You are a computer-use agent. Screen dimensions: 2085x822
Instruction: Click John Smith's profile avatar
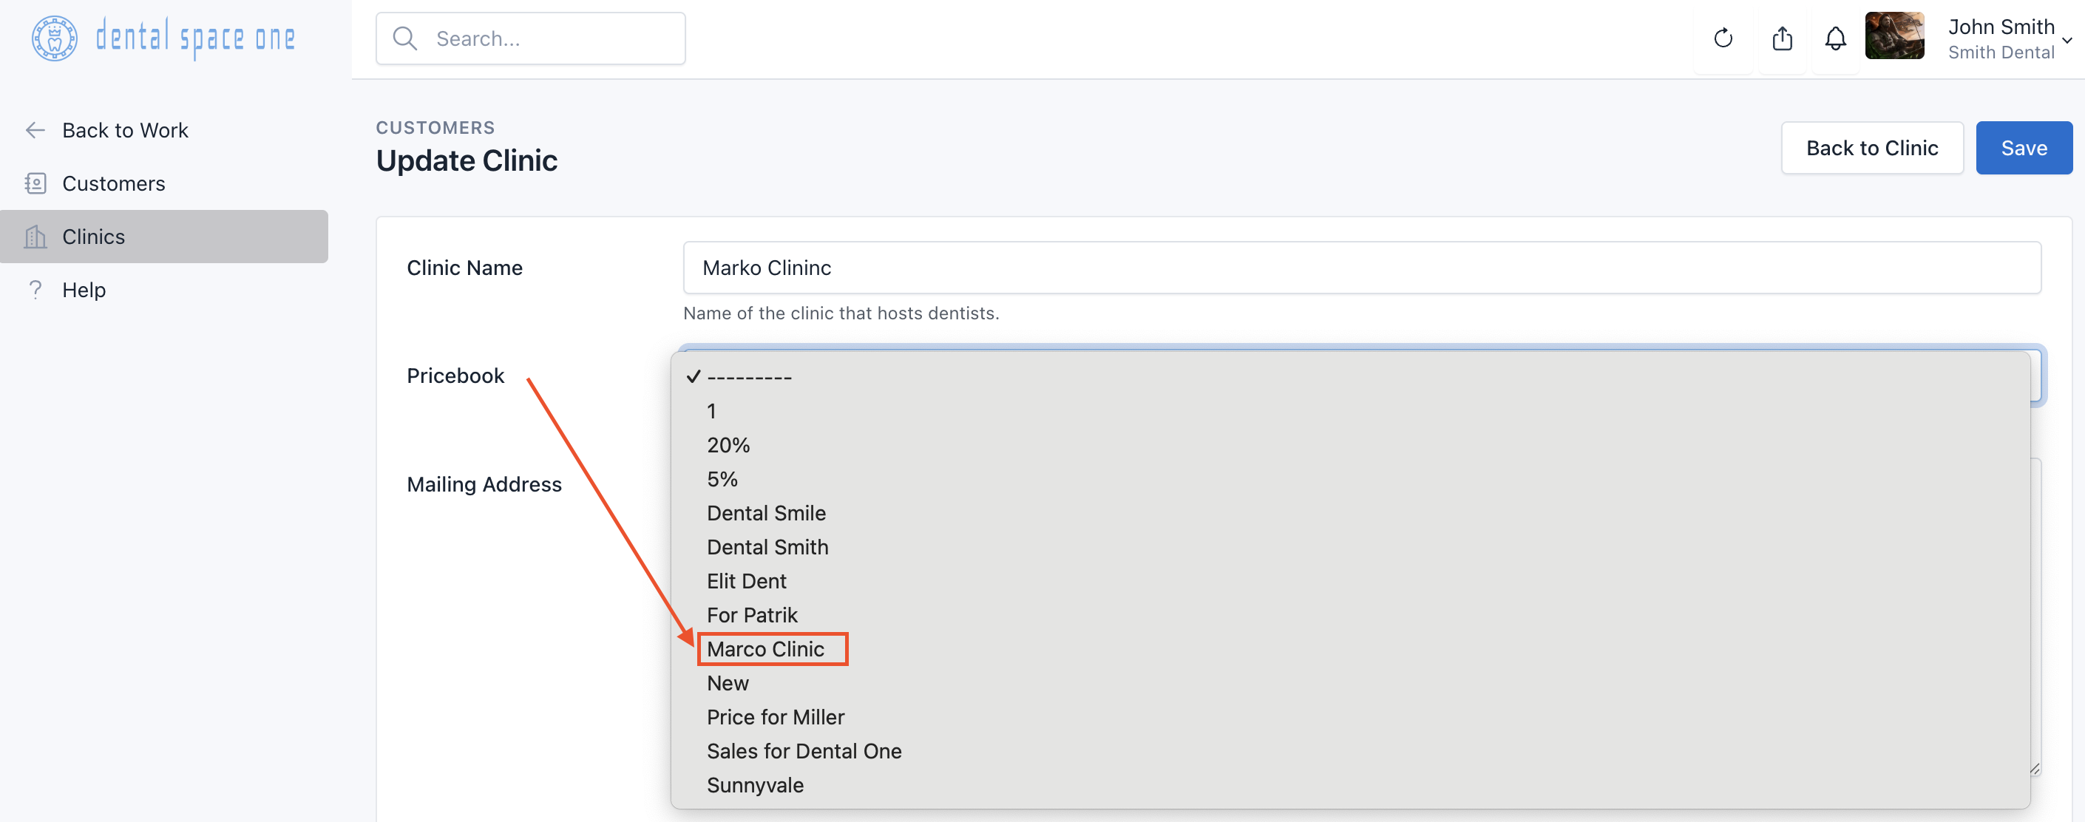coord(1895,35)
